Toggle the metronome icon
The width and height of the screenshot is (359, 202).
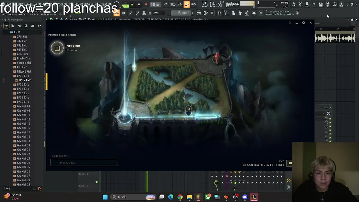point(166,4)
